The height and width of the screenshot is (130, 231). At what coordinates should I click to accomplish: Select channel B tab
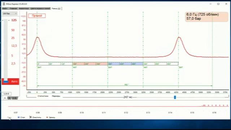tap(9, 98)
